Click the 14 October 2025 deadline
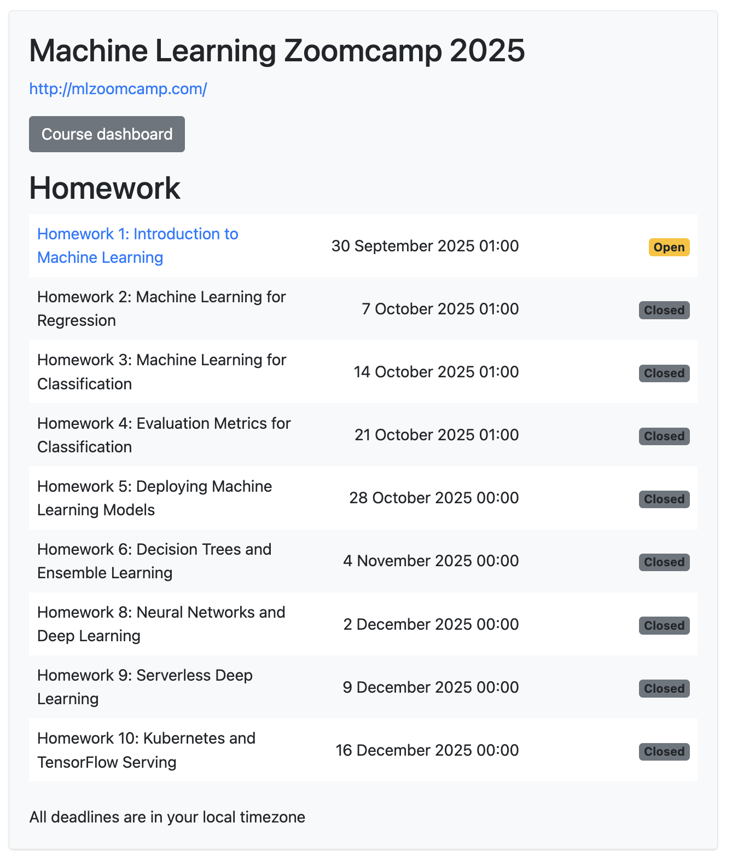732x863 pixels. pos(436,372)
